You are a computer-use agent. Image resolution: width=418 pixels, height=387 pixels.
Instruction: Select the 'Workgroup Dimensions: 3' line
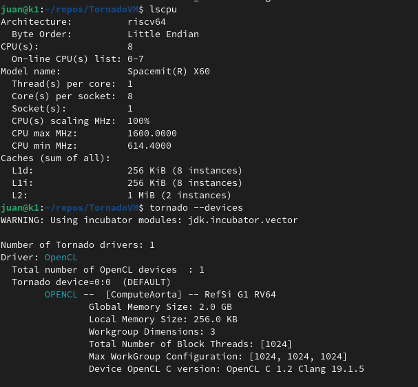click(x=152, y=331)
